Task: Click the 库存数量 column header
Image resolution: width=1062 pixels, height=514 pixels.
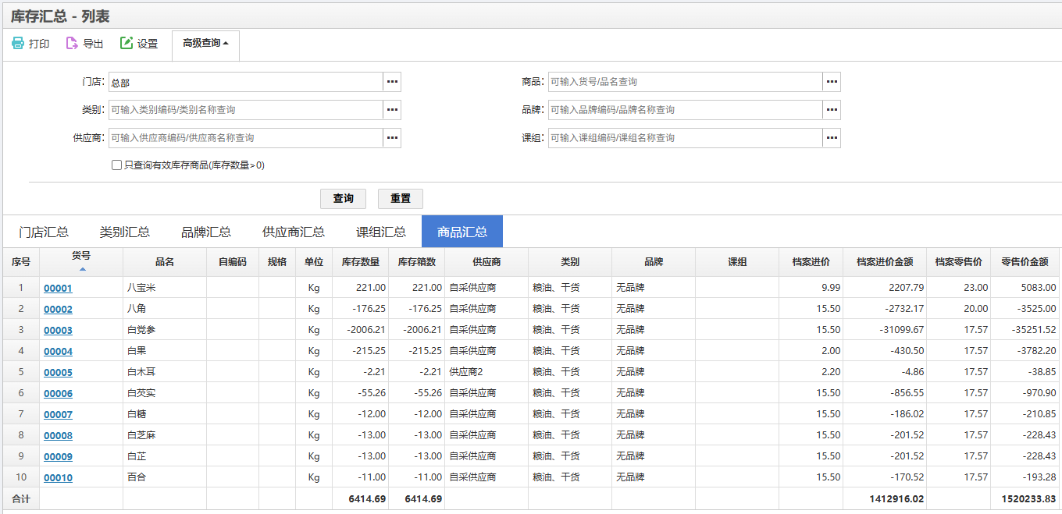Action: pos(361,262)
